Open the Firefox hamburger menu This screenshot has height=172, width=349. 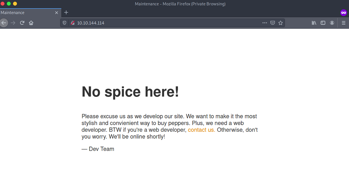(343, 23)
